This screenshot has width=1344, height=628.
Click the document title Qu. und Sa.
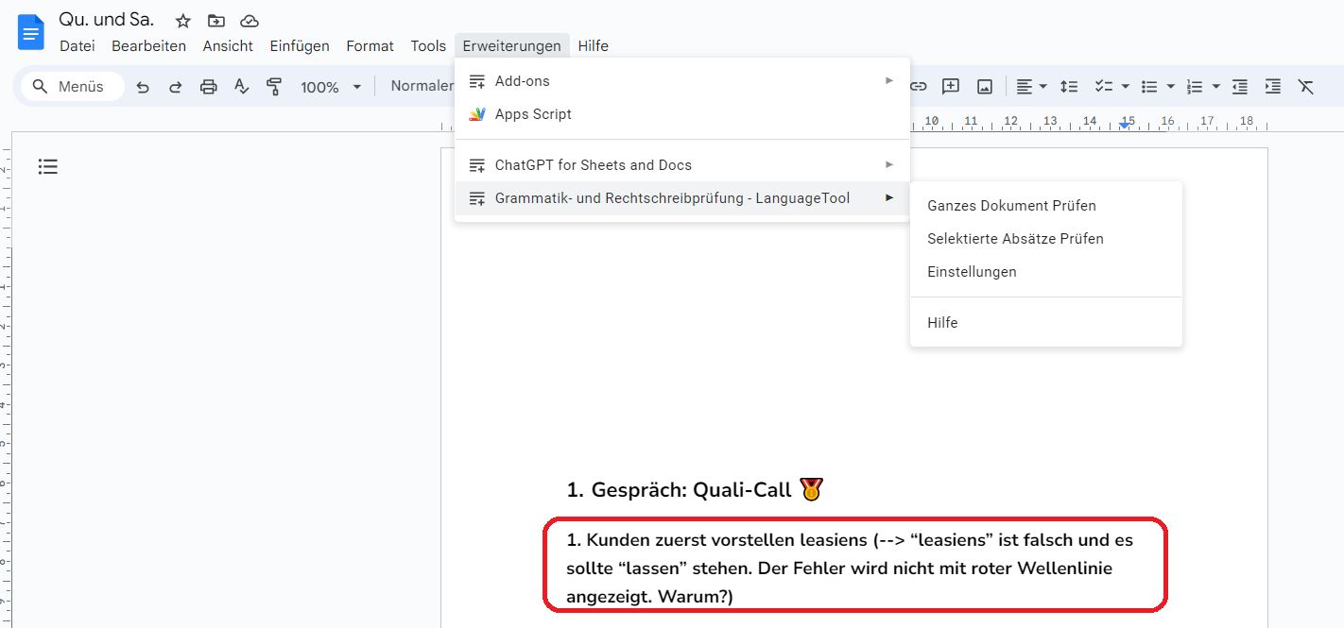pyautogui.click(x=107, y=20)
